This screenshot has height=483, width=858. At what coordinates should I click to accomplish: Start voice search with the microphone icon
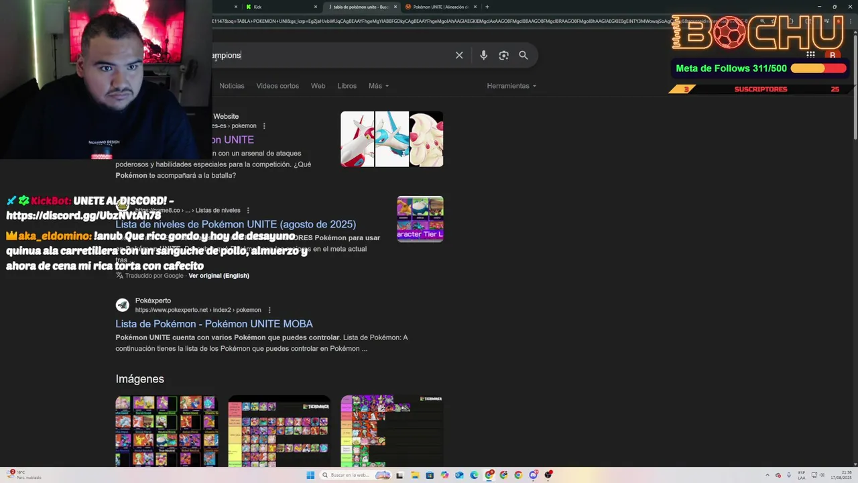[x=483, y=55]
